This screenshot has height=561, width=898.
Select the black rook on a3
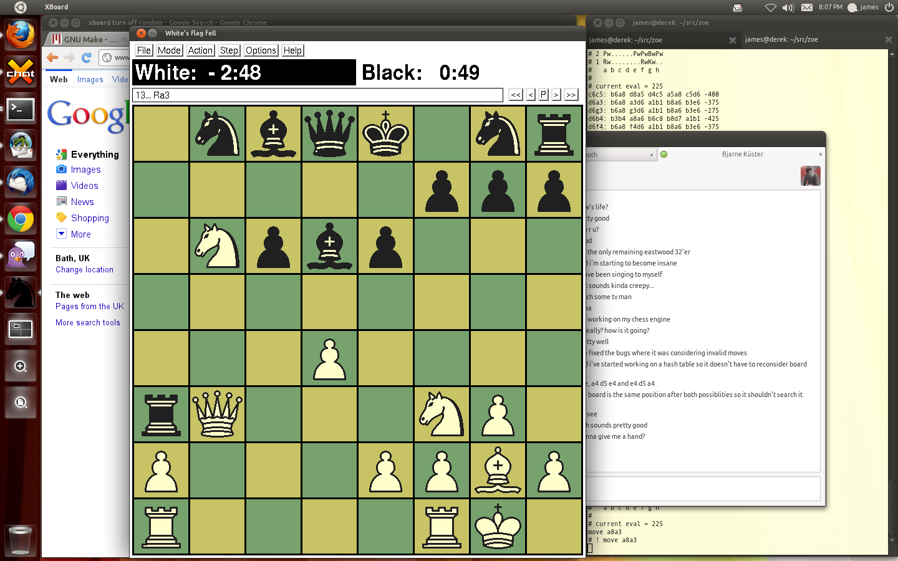161,415
